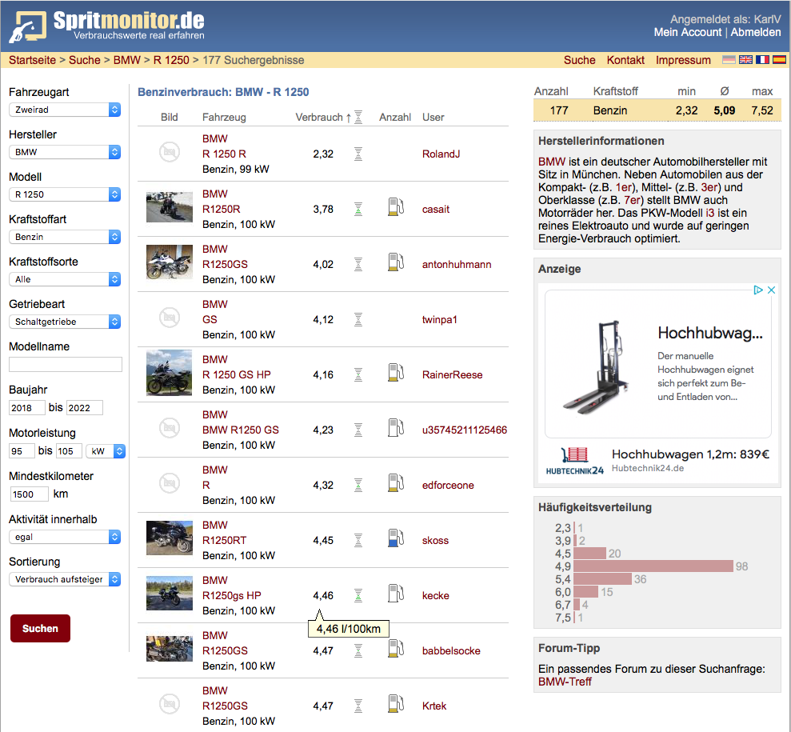Click the Baujahr start field showing 2018
791x732 pixels.
26,408
